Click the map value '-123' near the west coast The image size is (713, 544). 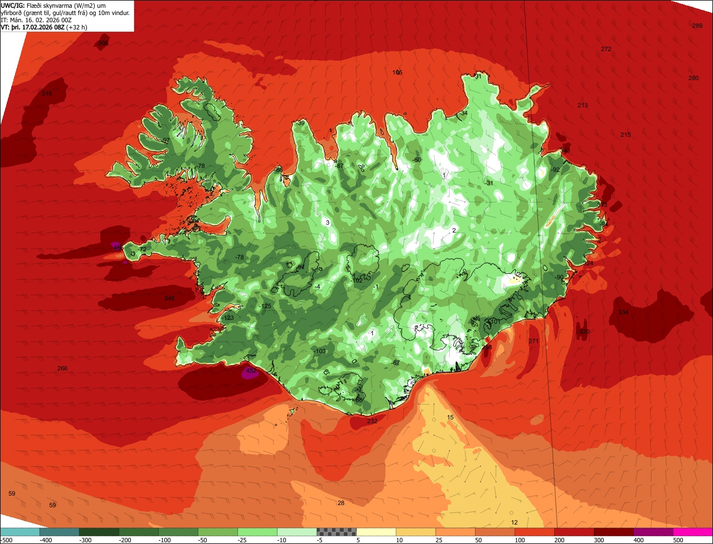click(228, 318)
